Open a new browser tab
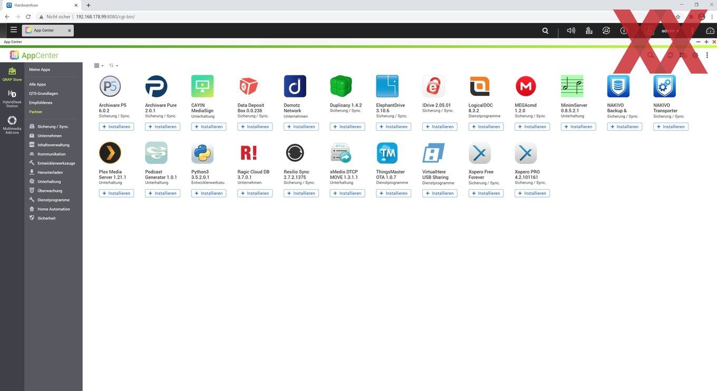The height and width of the screenshot is (391, 717). coord(88,5)
